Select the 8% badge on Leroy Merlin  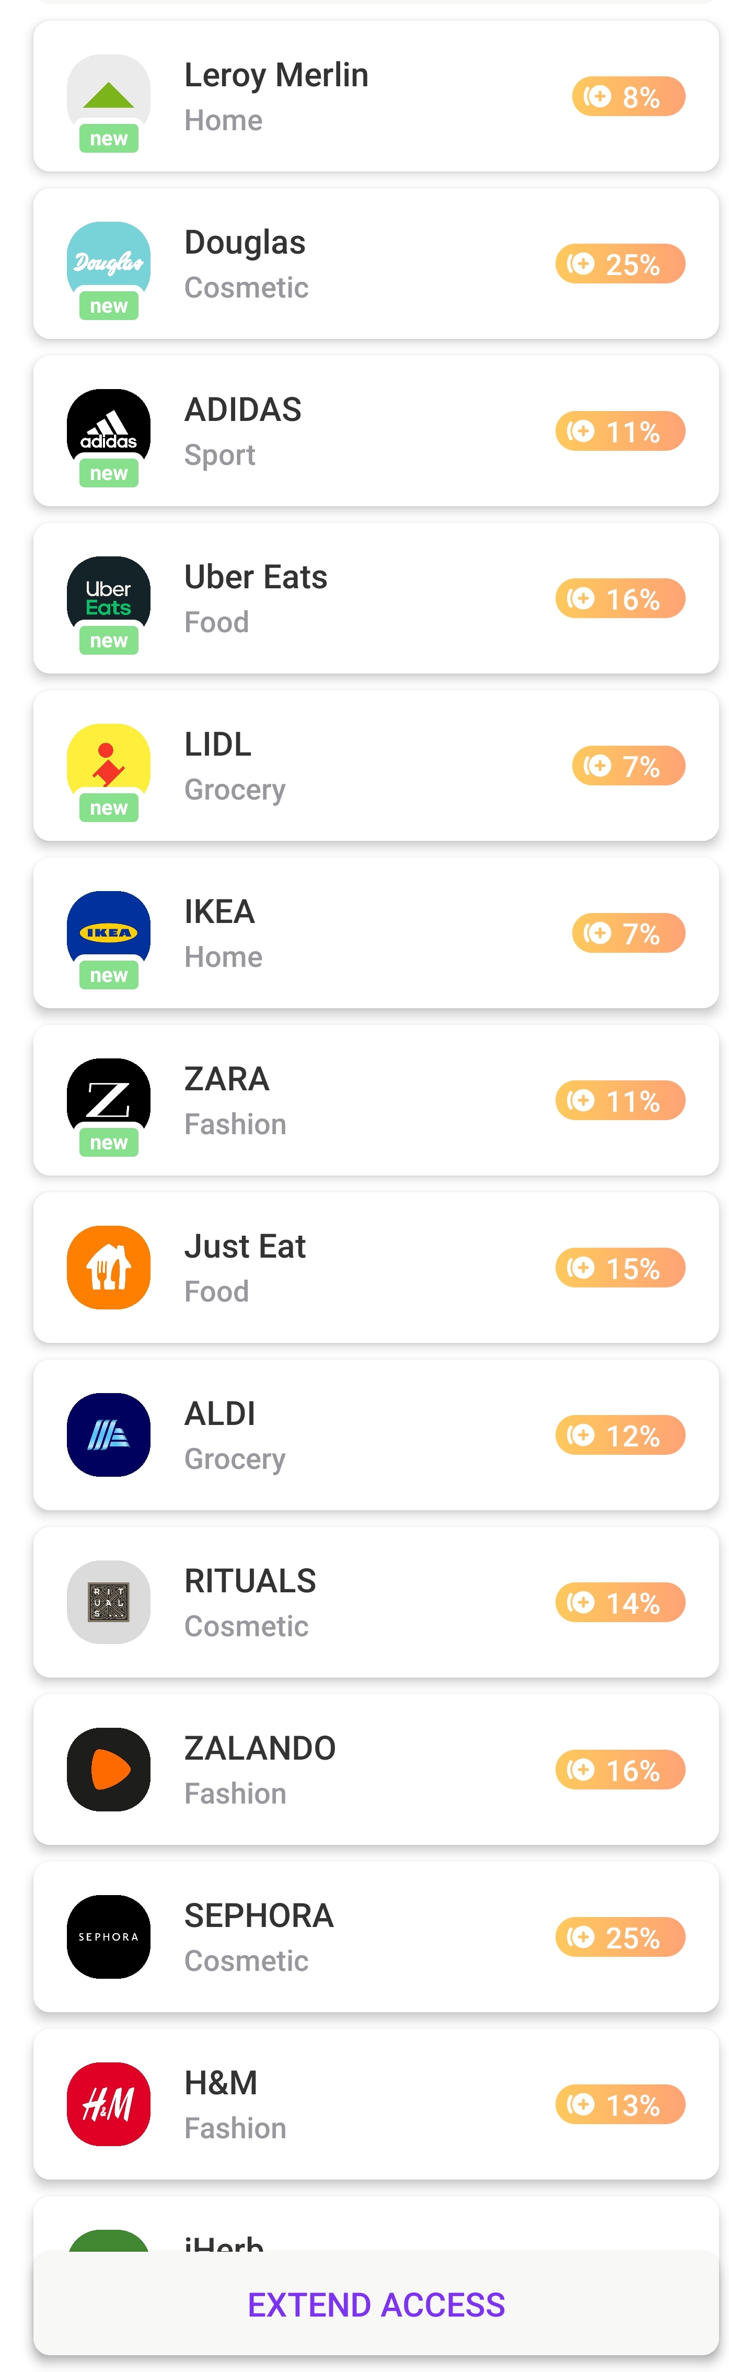pos(629,97)
